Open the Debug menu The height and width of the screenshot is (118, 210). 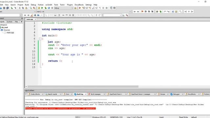coord(33,5)
